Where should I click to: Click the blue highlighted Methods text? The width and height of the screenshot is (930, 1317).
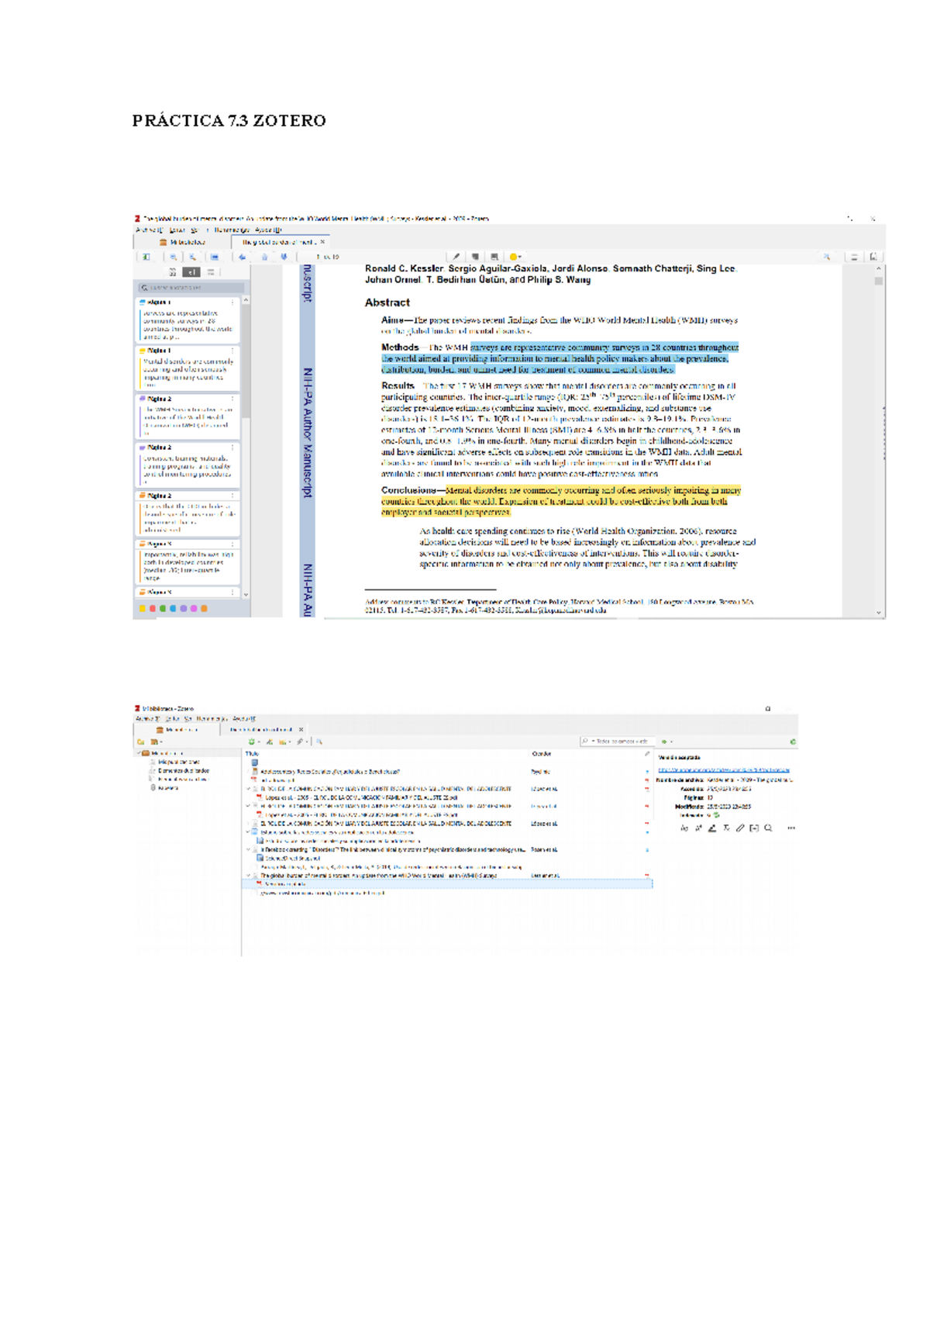560,358
